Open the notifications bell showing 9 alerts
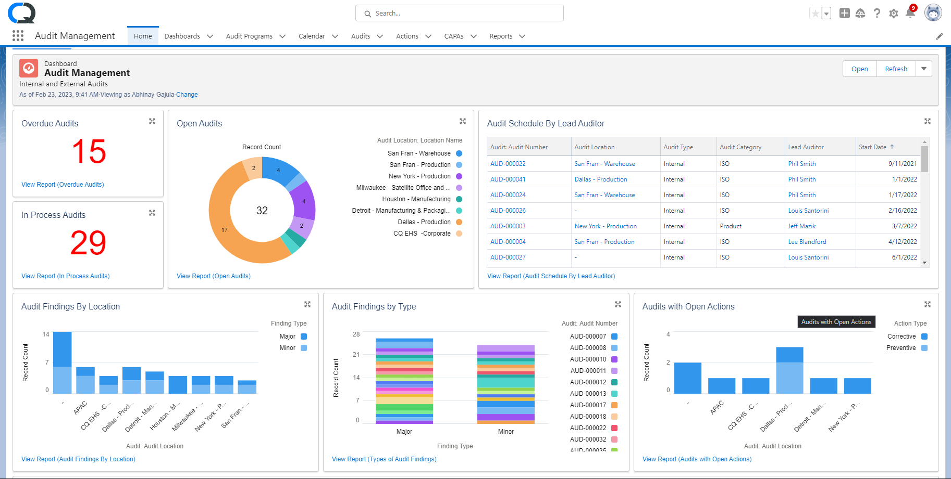951x479 pixels. tap(911, 13)
